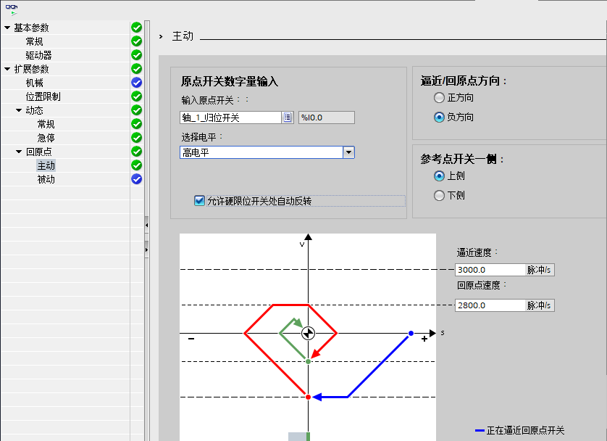Viewport: 607px width, 441px height.
Task: Click the function view icon at top left
Action: tap(10, 7)
